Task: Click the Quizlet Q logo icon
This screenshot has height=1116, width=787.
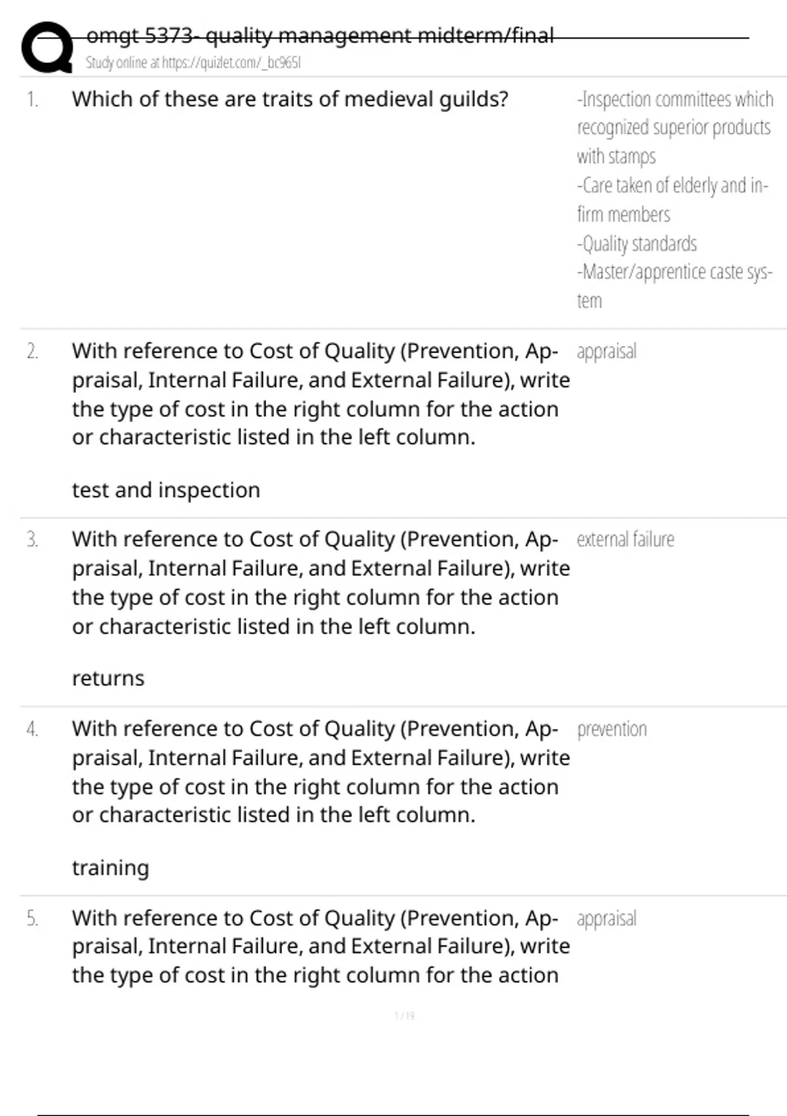Action: [x=47, y=47]
